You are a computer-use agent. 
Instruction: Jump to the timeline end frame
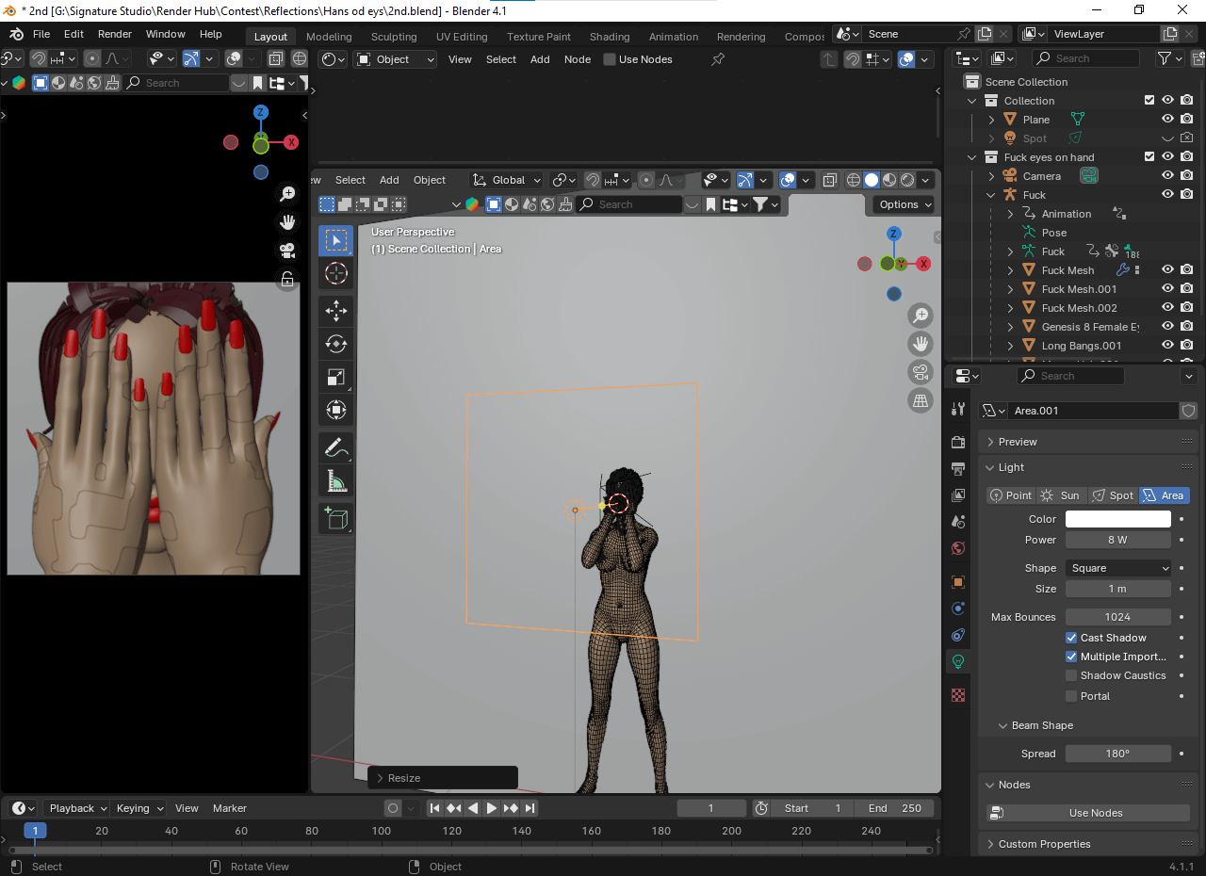(x=530, y=808)
